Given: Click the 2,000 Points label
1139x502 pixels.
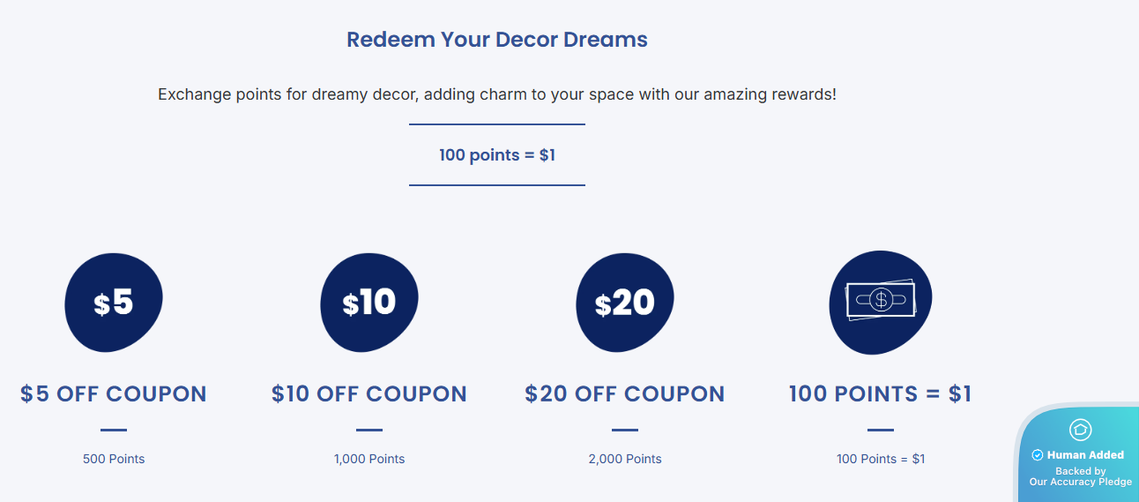Looking at the screenshot, I should [x=625, y=459].
